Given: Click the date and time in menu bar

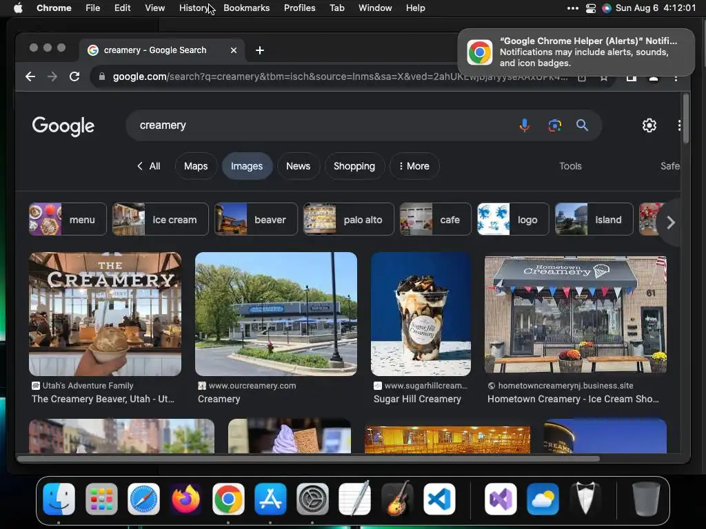Looking at the screenshot, I should tap(655, 8).
